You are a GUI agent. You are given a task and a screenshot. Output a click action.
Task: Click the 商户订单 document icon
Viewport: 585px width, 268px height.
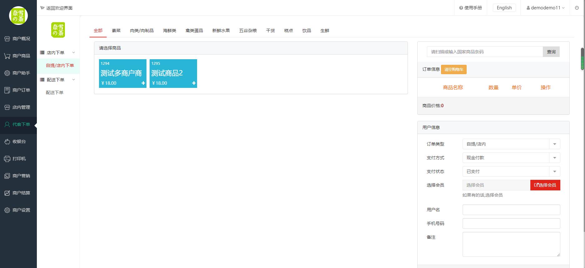pos(7,90)
